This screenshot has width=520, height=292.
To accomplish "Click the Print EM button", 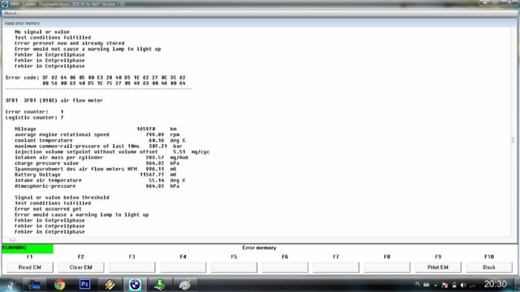I will tap(438, 267).
